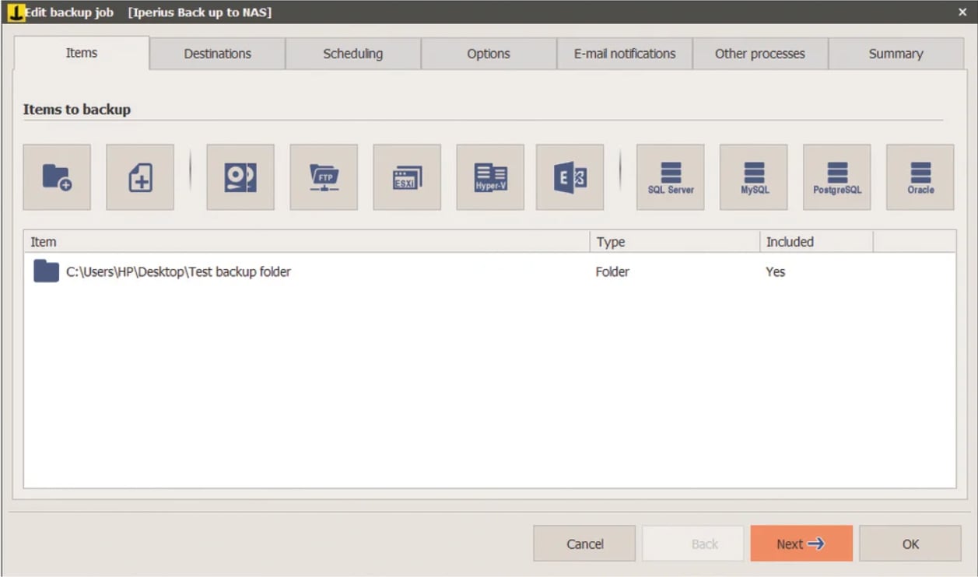Image resolution: width=978 pixels, height=577 pixels.
Task: Add an Exchange backup item
Action: click(x=570, y=177)
